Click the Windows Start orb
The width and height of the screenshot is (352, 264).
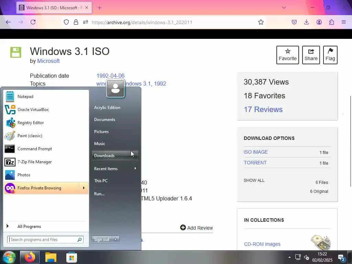9,257
